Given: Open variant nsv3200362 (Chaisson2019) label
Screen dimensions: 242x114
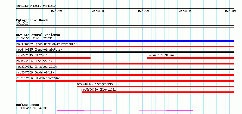Looking at the screenshot, I should point(37,67).
